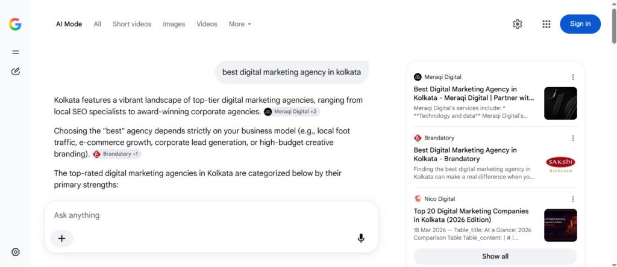The width and height of the screenshot is (617, 267).
Task: Open options for Brandatory result
Action: click(x=573, y=138)
